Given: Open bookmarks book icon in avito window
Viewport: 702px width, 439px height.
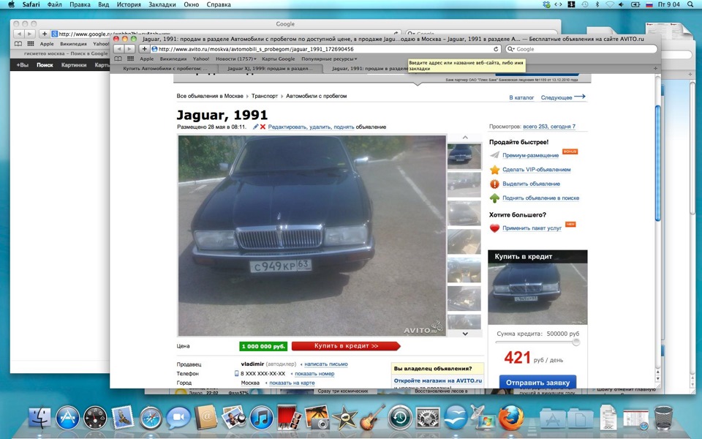Looking at the screenshot, I should click(118, 59).
